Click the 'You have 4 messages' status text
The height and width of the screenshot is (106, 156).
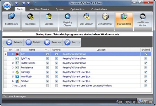tap(15, 96)
